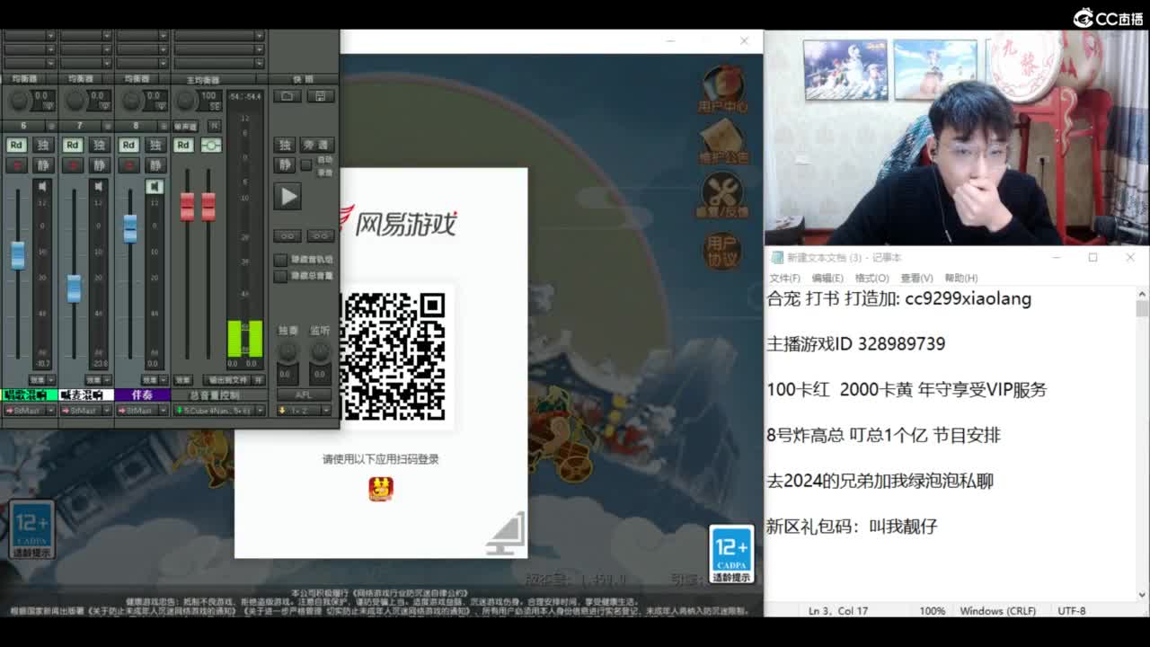
Task: Click the left link button below play
Action: point(287,236)
